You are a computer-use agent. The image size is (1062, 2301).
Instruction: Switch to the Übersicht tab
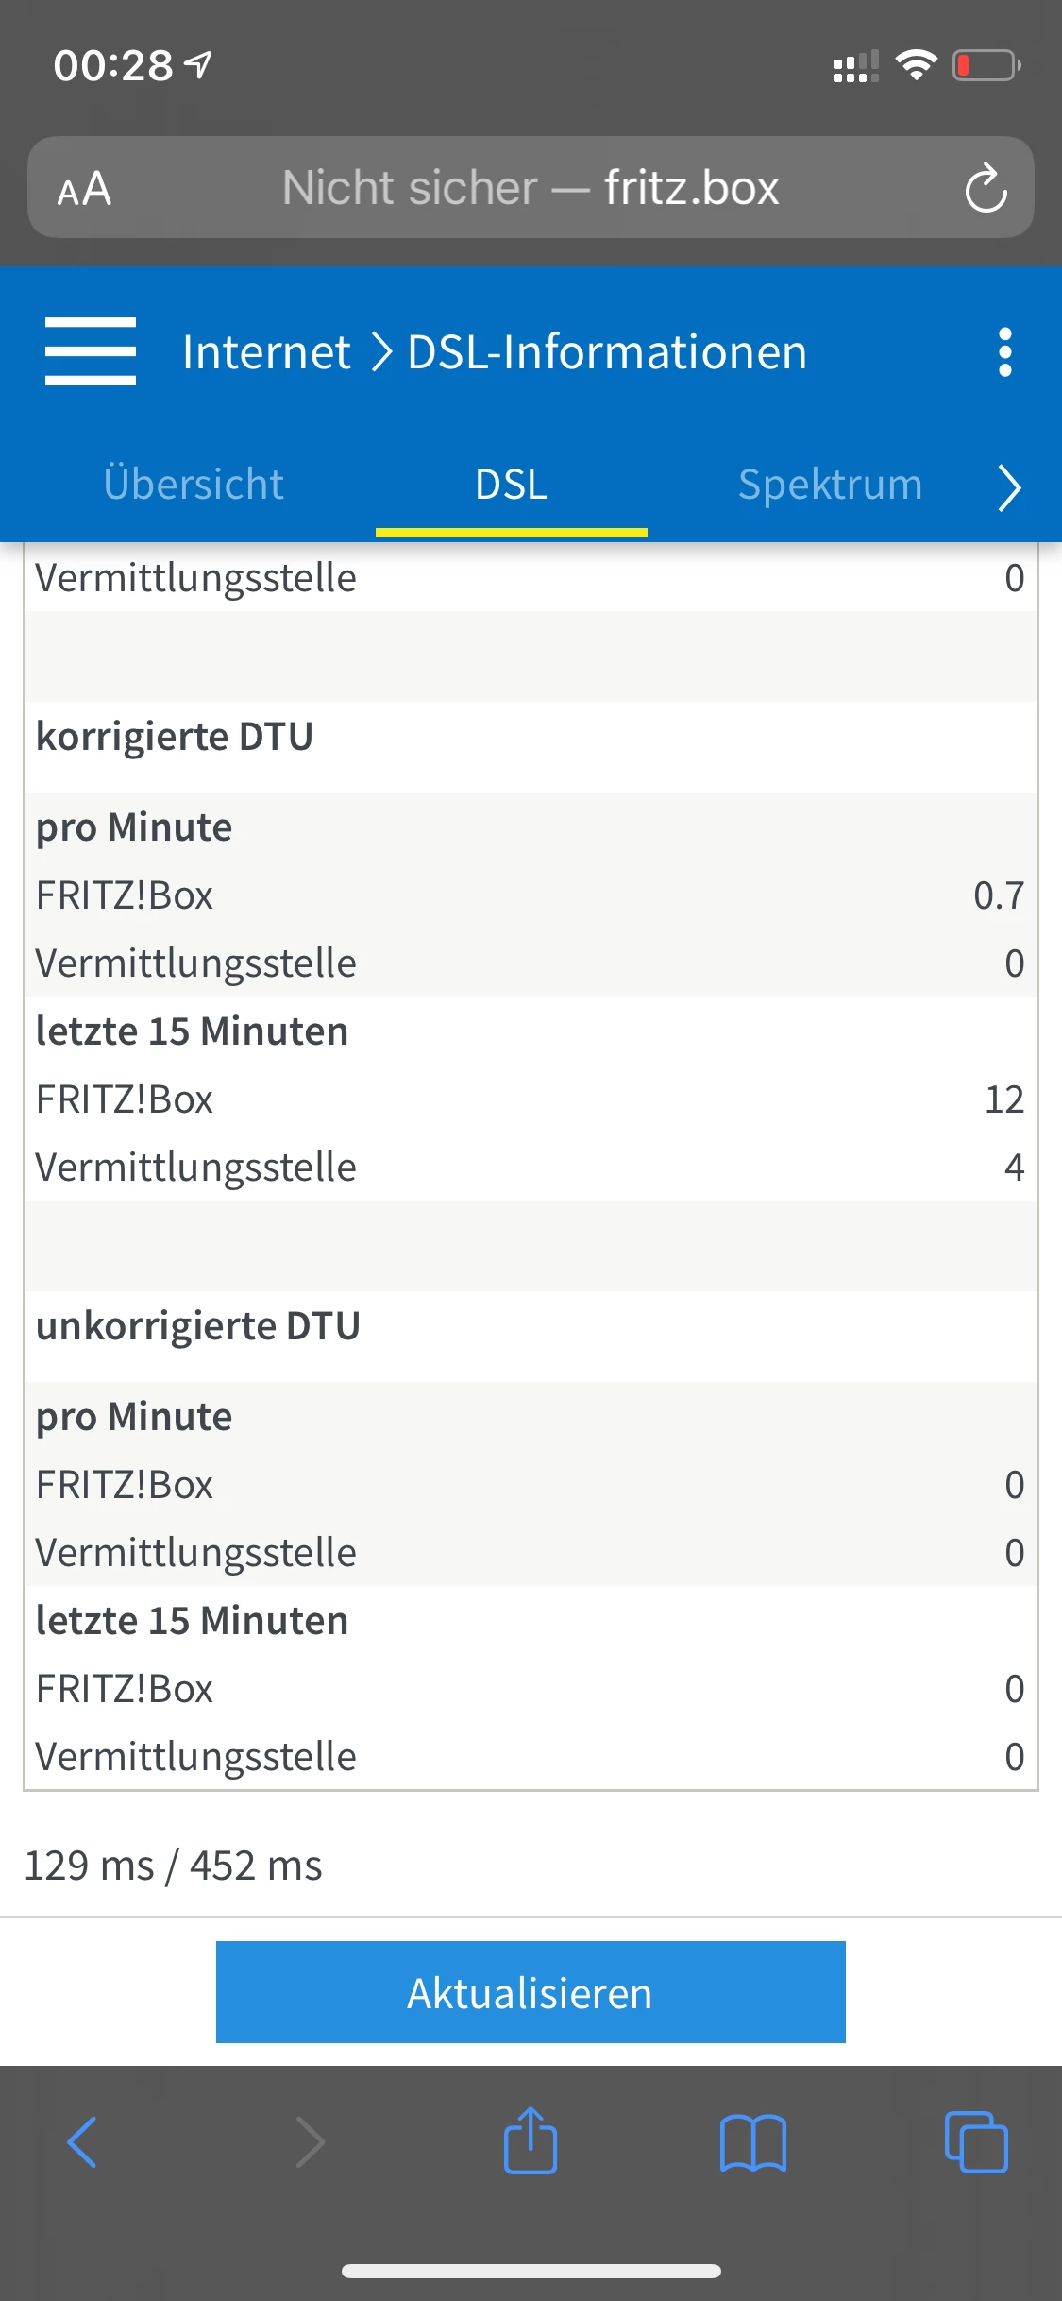[x=194, y=485]
